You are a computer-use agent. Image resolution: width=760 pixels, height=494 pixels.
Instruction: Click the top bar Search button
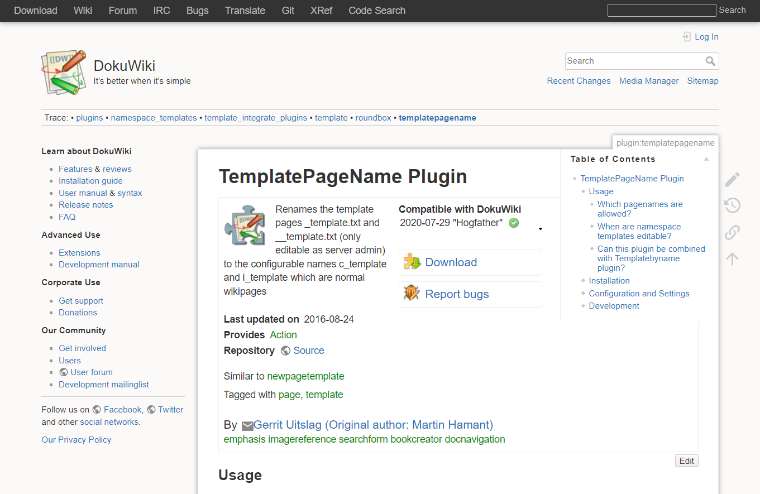732,10
